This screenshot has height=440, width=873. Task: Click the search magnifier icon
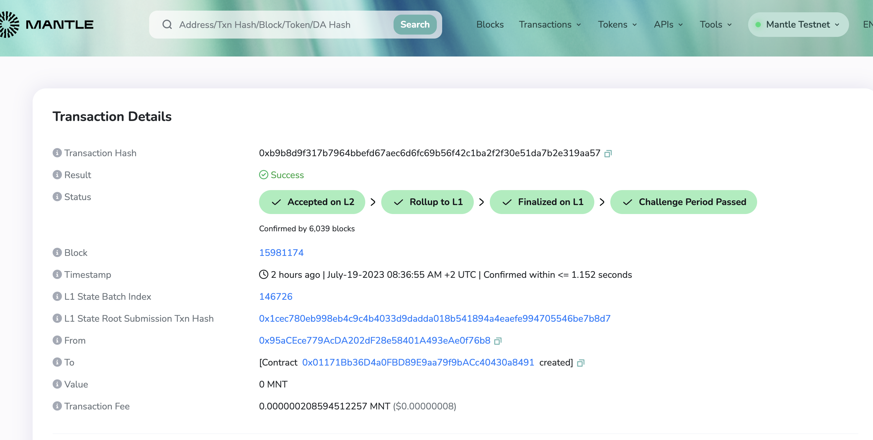pos(167,24)
